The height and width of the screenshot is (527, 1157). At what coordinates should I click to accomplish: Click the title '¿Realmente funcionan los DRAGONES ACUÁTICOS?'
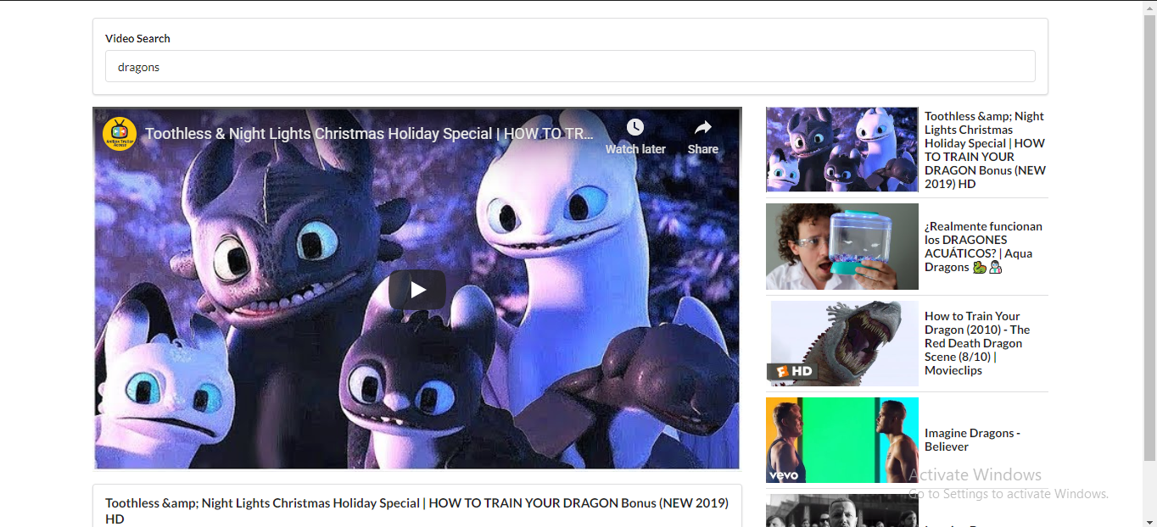(x=984, y=247)
